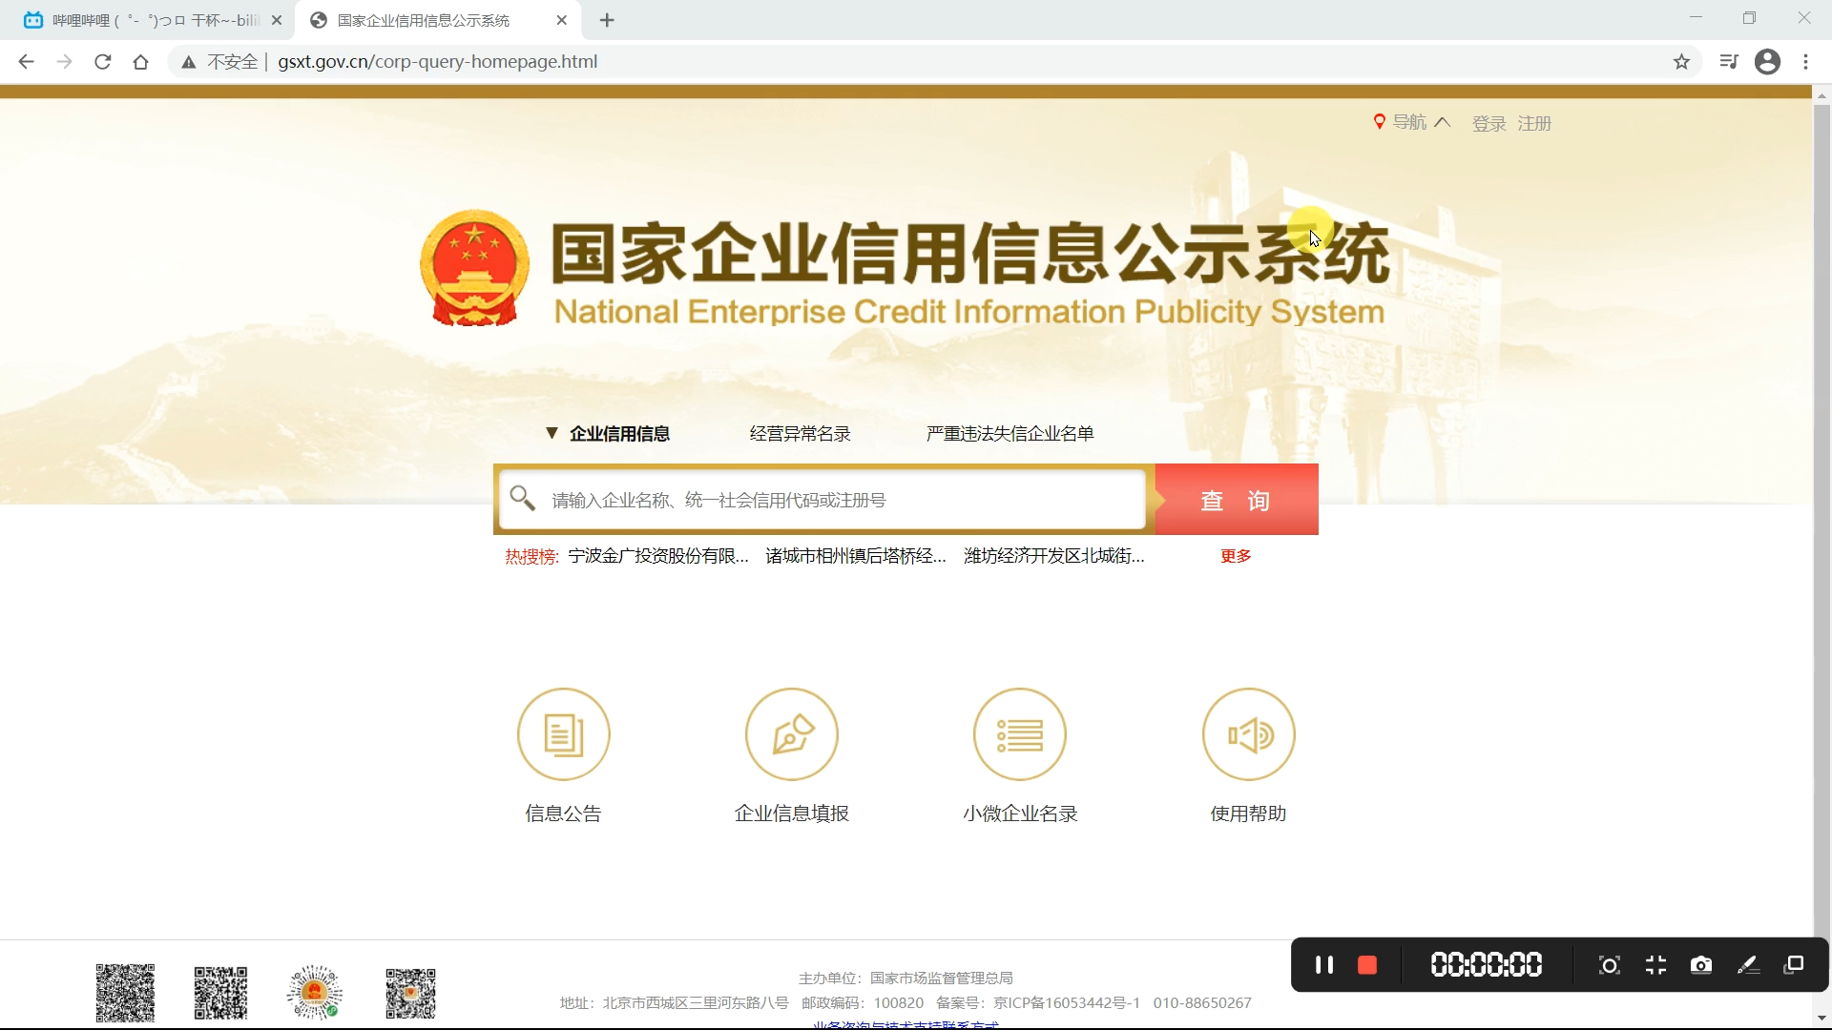1832x1030 pixels.
Task: Open the Chrome profile avatar
Action: pyautogui.click(x=1767, y=62)
